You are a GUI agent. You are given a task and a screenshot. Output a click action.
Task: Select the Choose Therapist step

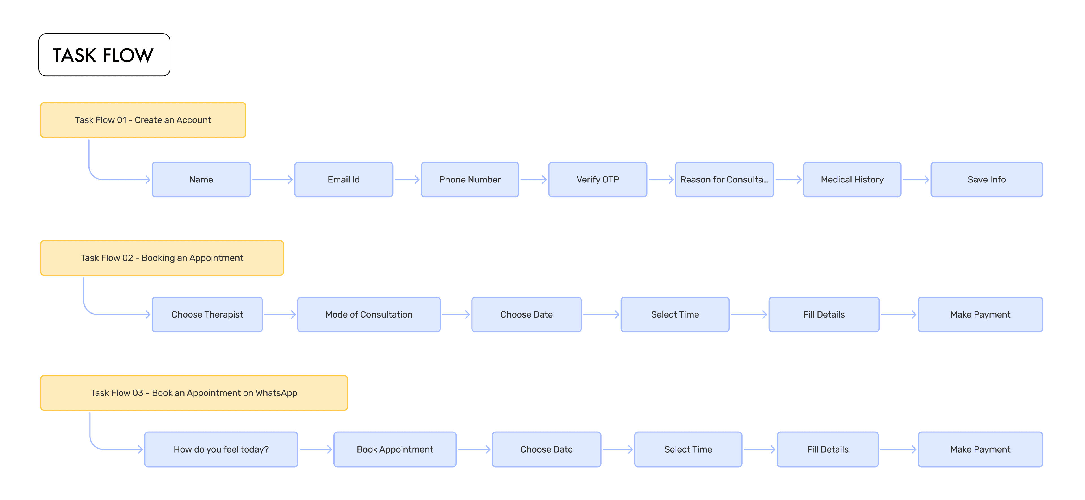(207, 314)
